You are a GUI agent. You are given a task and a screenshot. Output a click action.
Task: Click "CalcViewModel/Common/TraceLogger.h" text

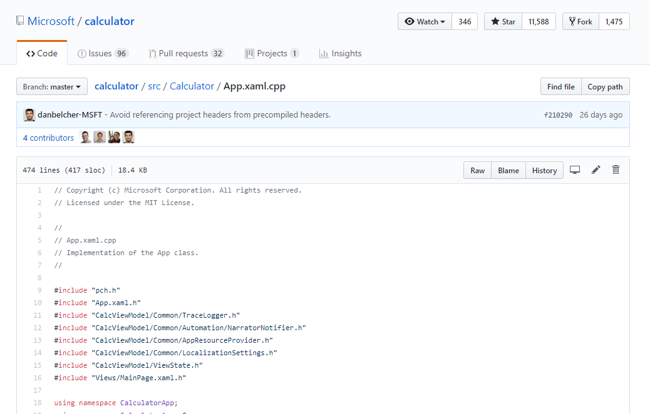165,315
